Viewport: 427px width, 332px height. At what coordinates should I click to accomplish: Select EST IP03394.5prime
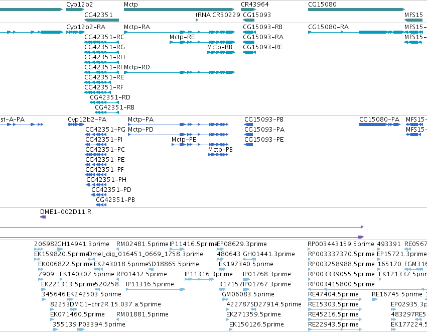(x=101, y=324)
